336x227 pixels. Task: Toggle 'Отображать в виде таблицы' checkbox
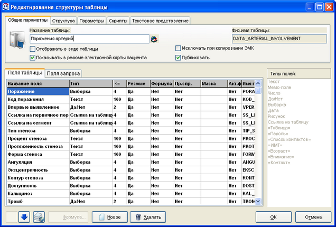click(33, 49)
